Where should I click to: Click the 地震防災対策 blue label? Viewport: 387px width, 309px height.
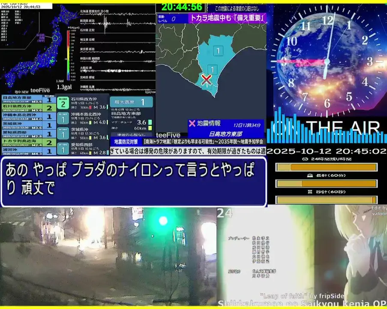coord(126,142)
